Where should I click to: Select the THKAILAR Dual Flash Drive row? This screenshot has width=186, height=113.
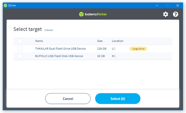coord(93,49)
